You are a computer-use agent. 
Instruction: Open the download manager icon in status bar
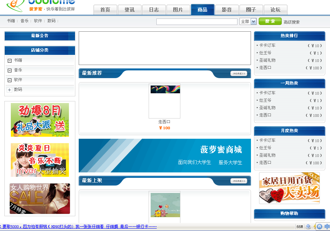(308, 227)
